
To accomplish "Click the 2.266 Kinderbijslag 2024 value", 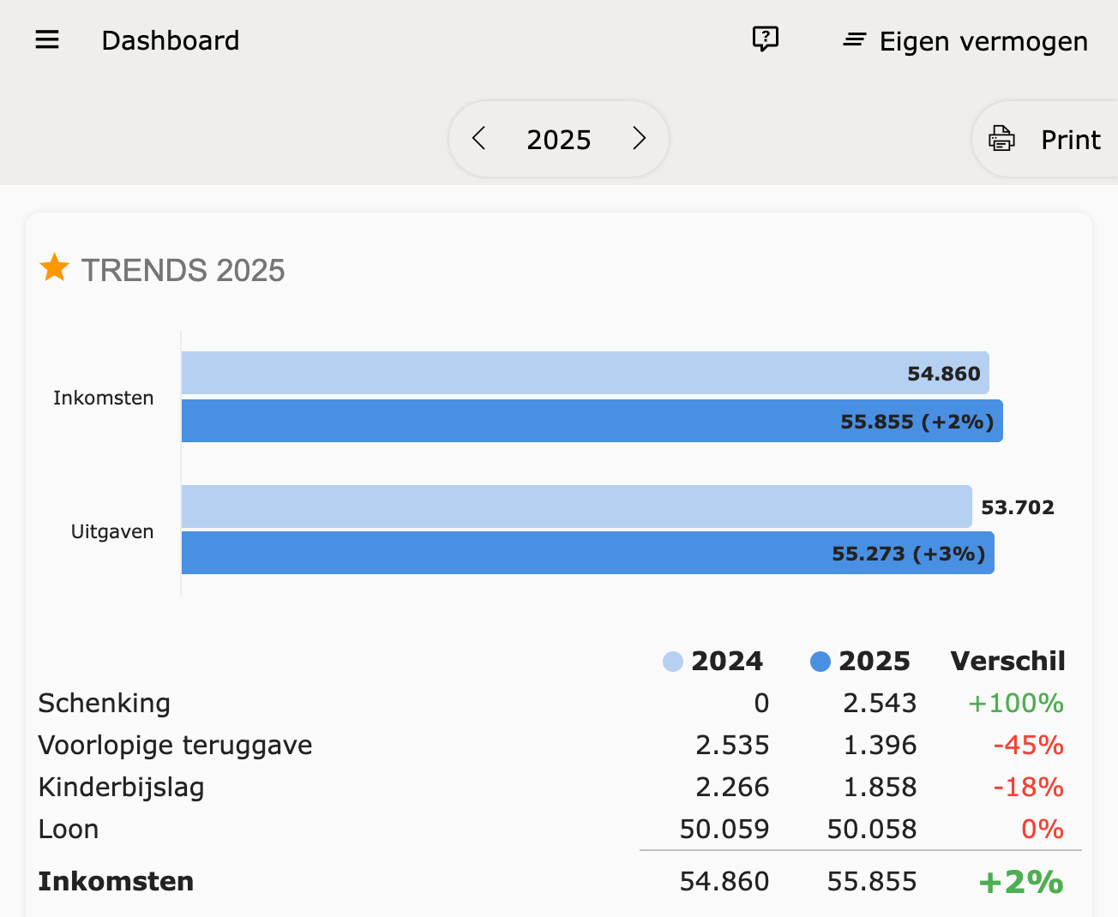I will 732,788.
